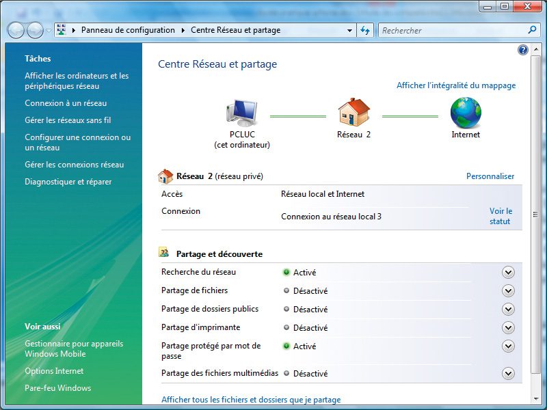Open recent pages dropdown next to forward arrow
547x410 pixels.
49,31
